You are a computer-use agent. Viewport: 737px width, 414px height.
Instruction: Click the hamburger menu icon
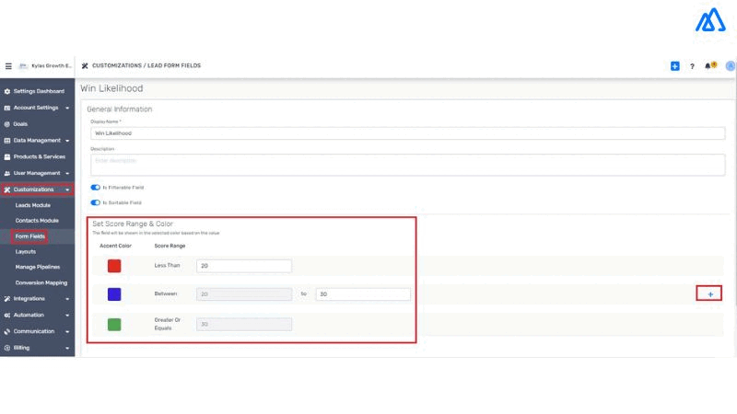8,66
